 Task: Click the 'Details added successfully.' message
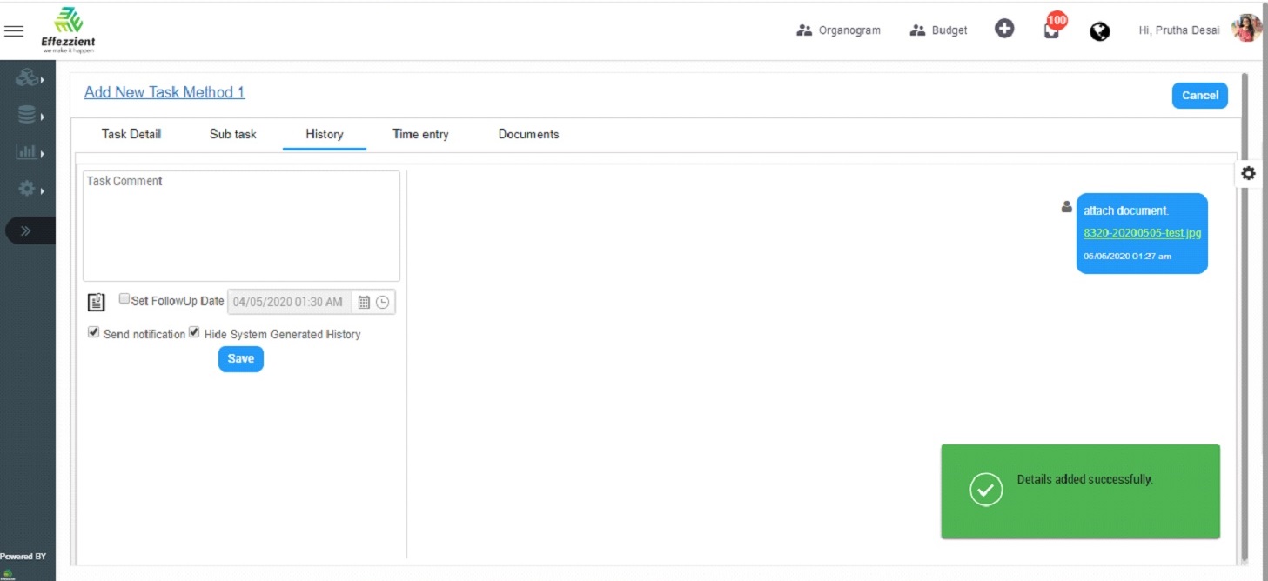click(x=1084, y=479)
